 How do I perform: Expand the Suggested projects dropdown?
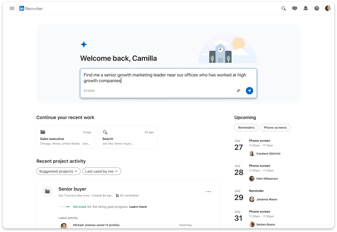pos(58,171)
